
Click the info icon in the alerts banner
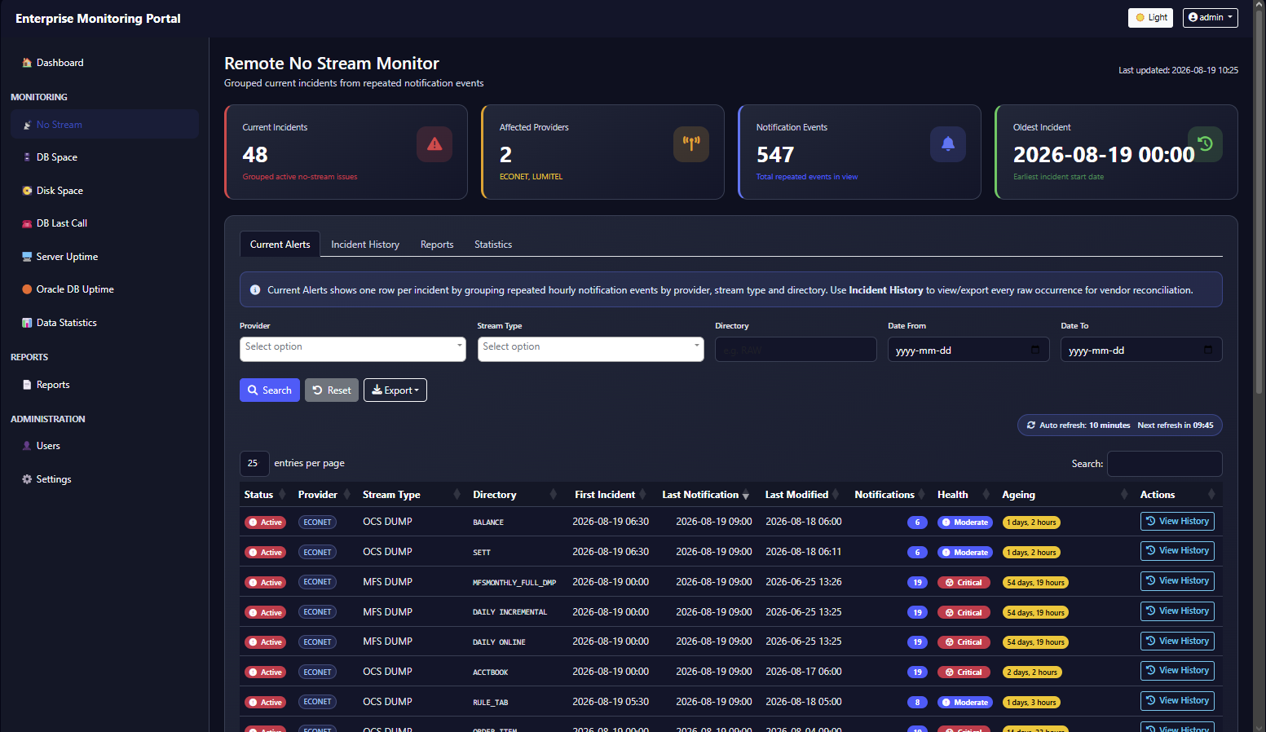255,290
